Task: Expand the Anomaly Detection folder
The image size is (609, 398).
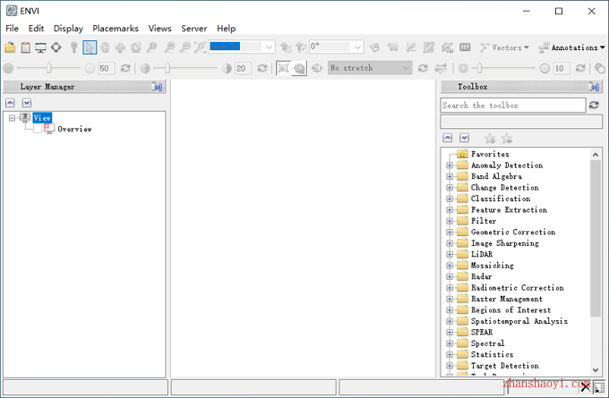Action: point(450,165)
